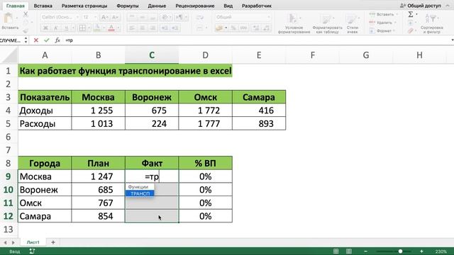The image size is (454, 255).
Task: Click the Name Box stepper arrows
Action: pos(26,40)
